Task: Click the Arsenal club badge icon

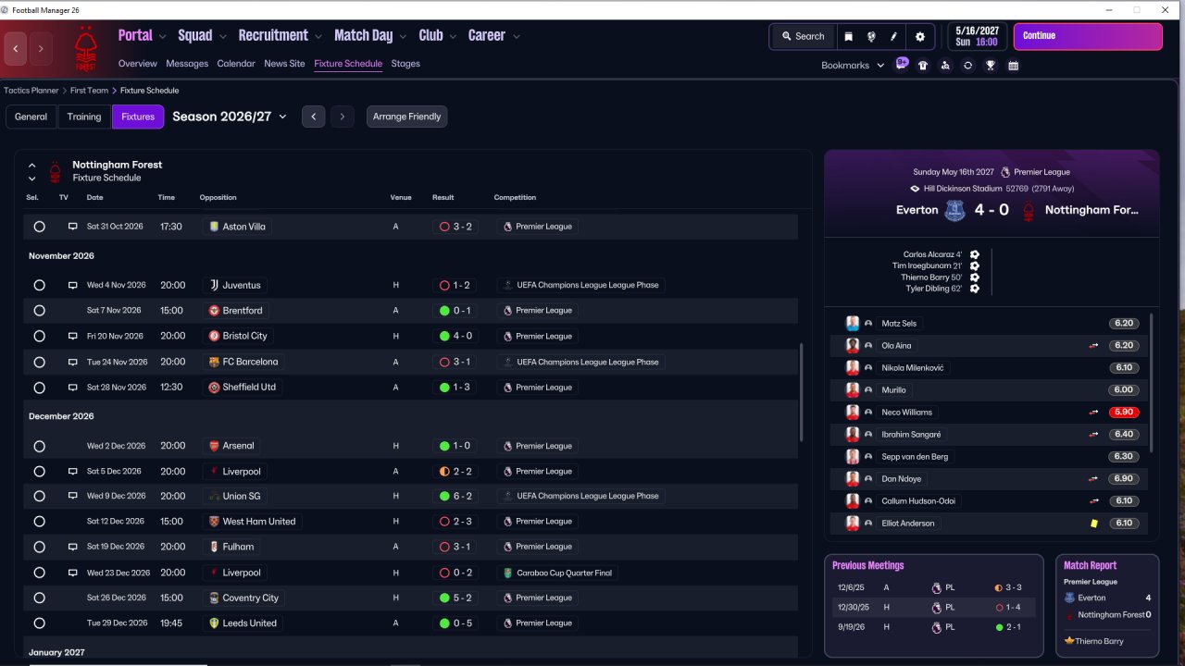Action: coord(214,446)
